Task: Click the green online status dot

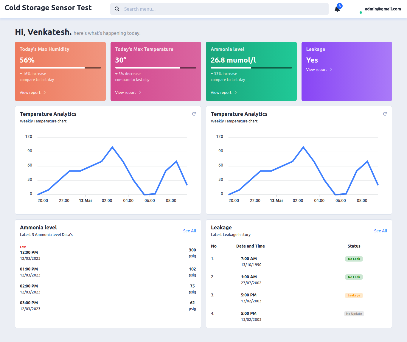Action: point(361,13)
